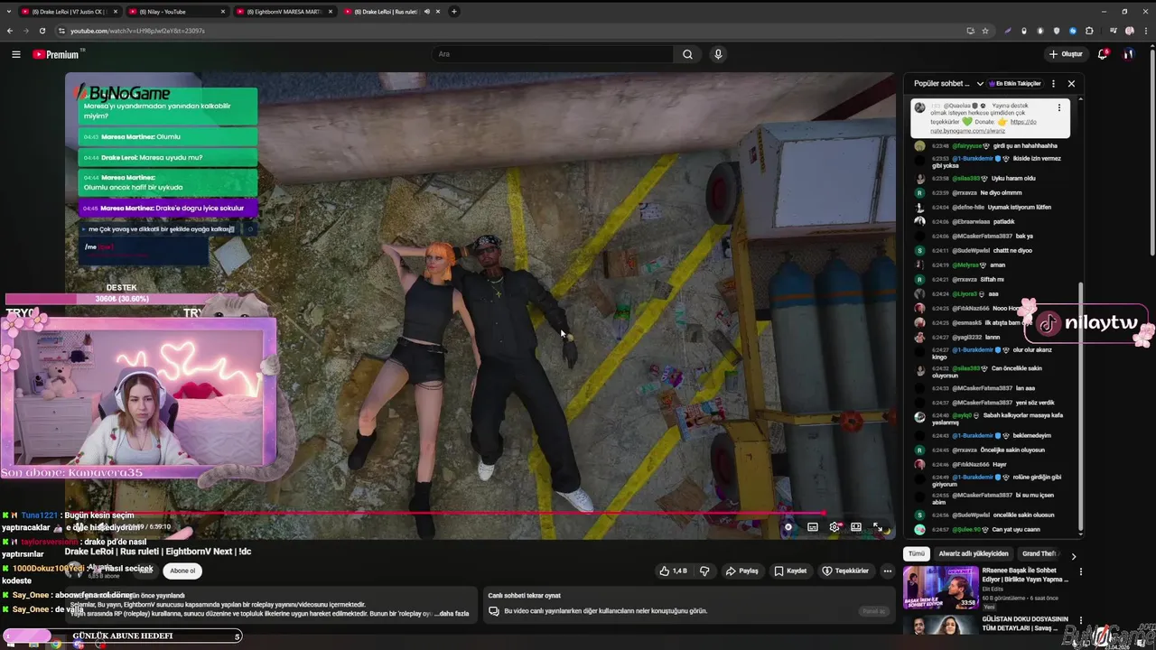
Task: Open the YouTube notifications bell
Action: (x=1103, y=54)
